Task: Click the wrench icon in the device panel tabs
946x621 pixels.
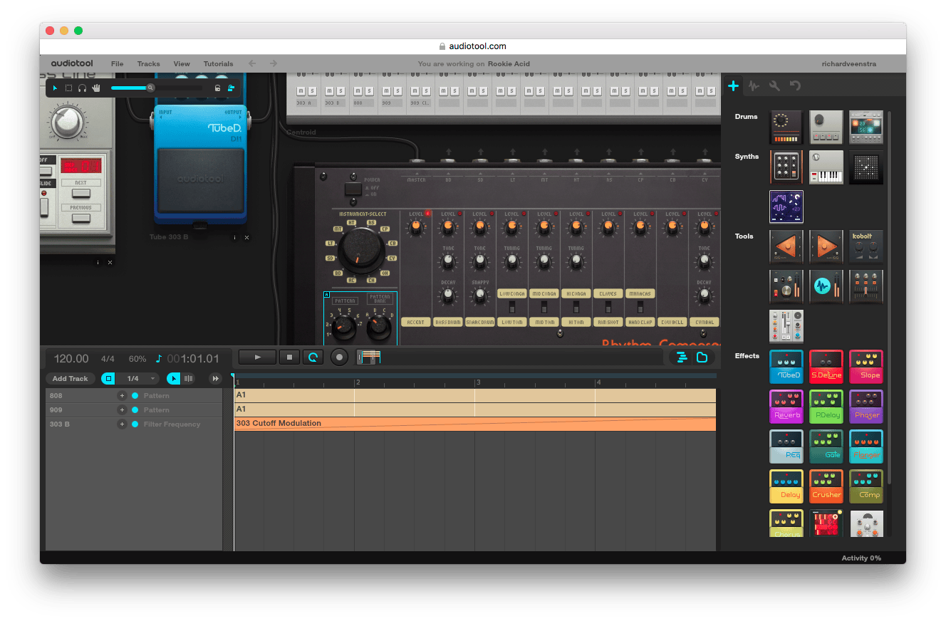Action: pyautogui.click(x=774, y=85)
